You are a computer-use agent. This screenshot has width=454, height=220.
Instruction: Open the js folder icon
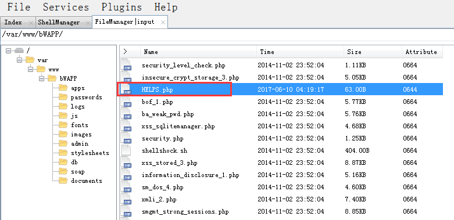tap(63, 116)
